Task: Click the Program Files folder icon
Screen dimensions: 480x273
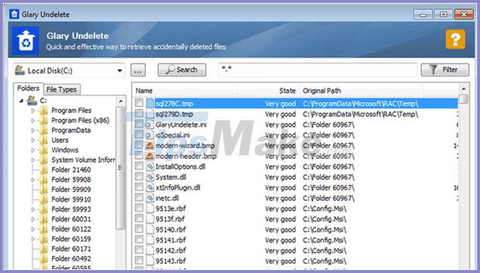Action: 44,110
